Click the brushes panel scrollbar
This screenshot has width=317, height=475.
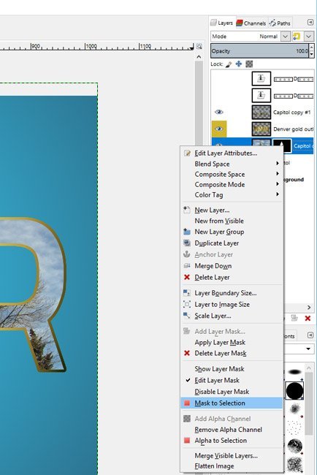click(x=308, y=403)
